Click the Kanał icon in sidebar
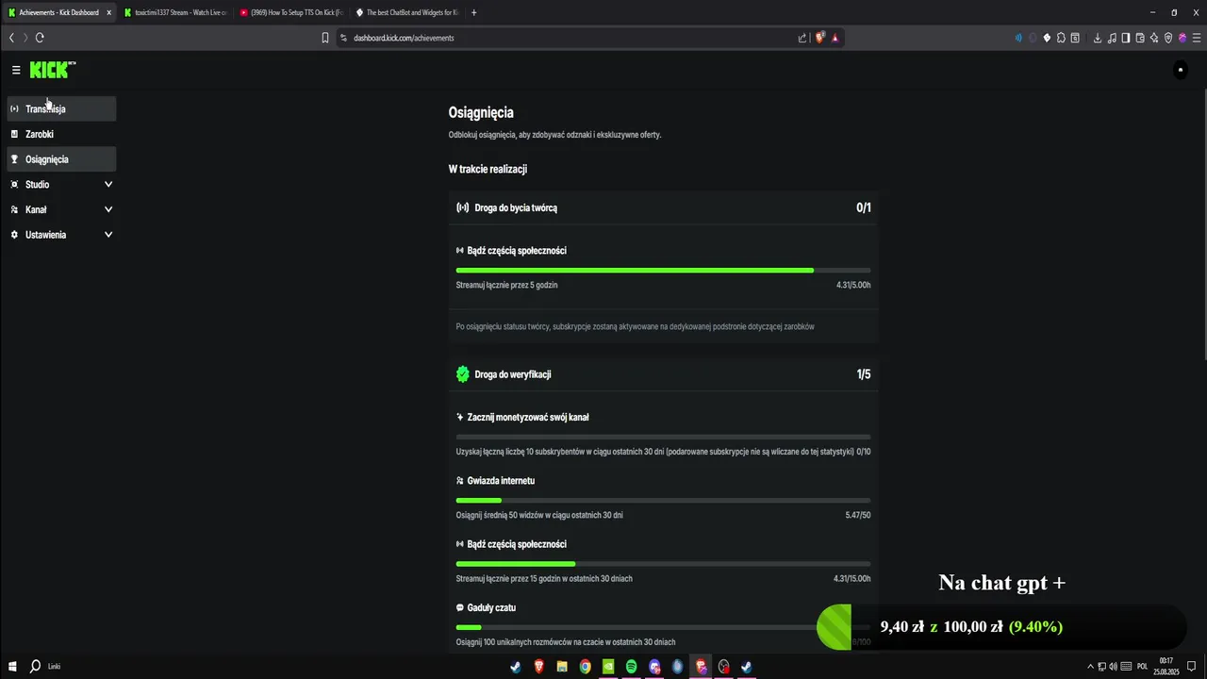Screen dimensions: 1207x679 pyautogui.click(x=14, y=209)
